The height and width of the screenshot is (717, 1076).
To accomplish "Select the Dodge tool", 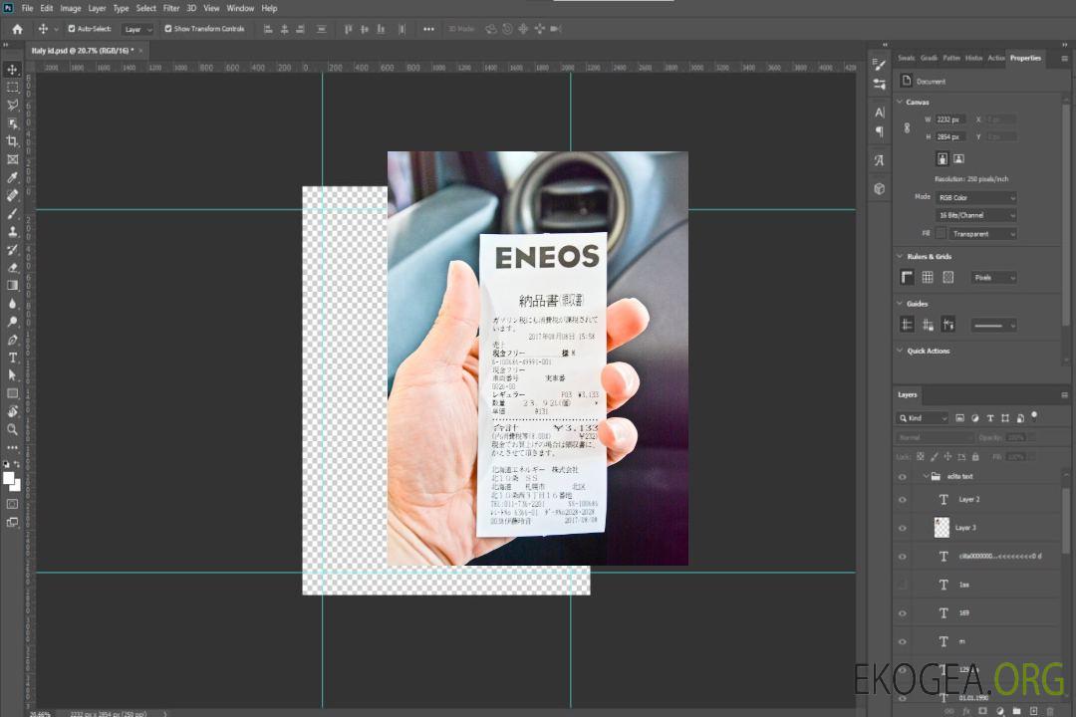I will point(12,322).
